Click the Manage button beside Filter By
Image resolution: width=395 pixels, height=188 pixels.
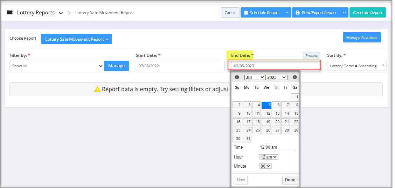pos(116,66)
